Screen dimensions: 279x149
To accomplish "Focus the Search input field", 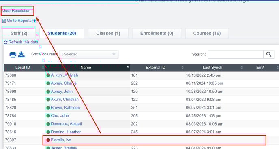I will click(235, 54).
